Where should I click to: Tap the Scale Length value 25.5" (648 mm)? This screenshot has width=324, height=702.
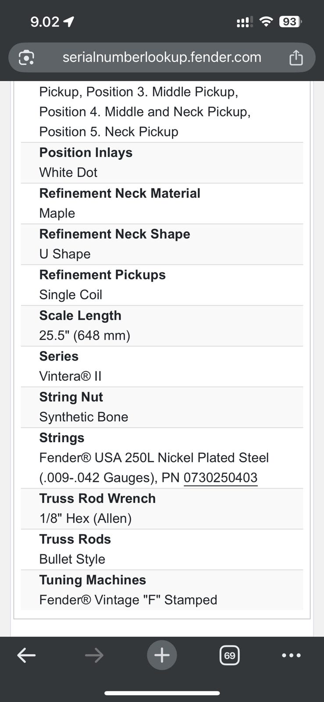coord(85,336)
